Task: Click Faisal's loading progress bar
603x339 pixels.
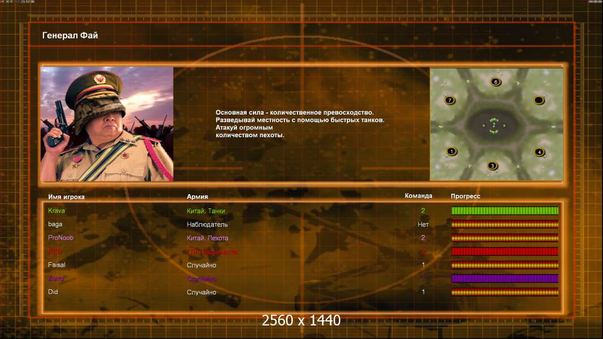Action: [x=505, y=265]
